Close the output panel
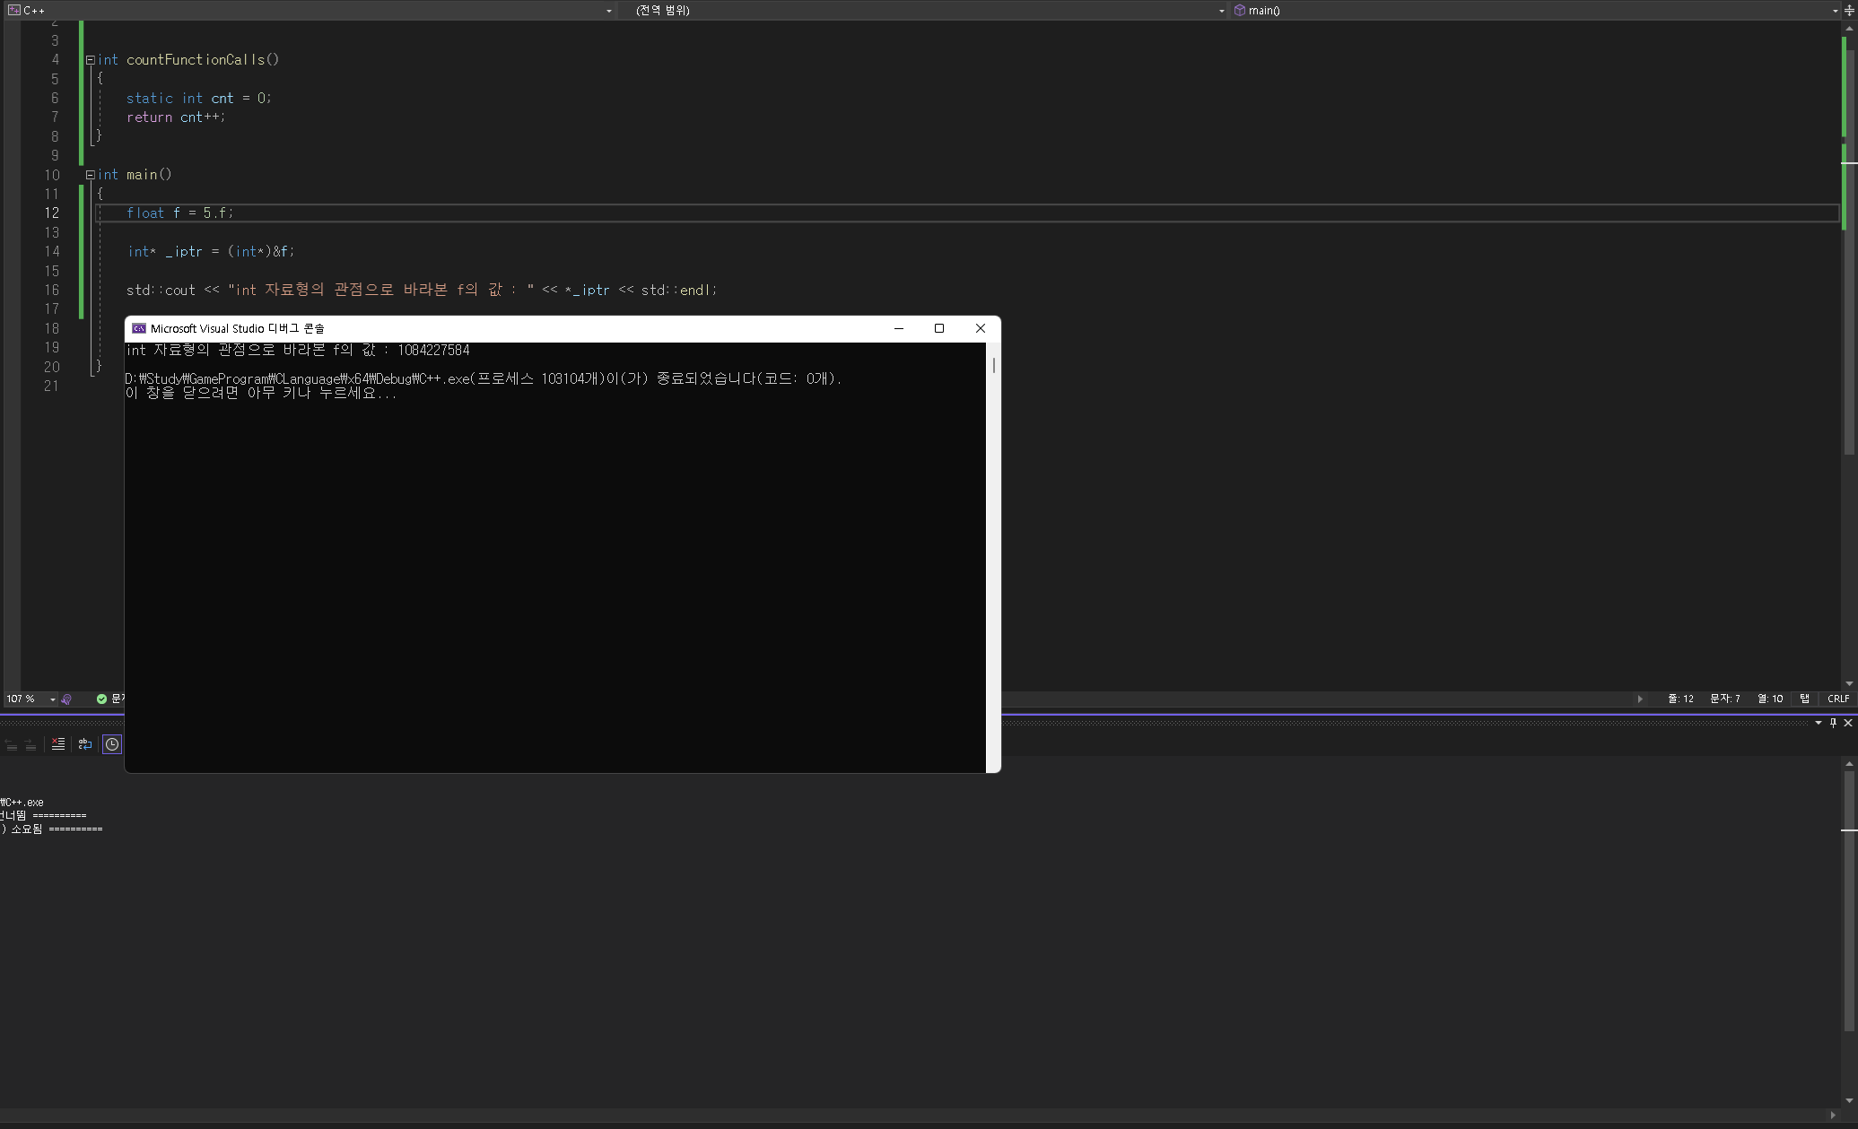1858x1129 pixels. point(1848,723)
